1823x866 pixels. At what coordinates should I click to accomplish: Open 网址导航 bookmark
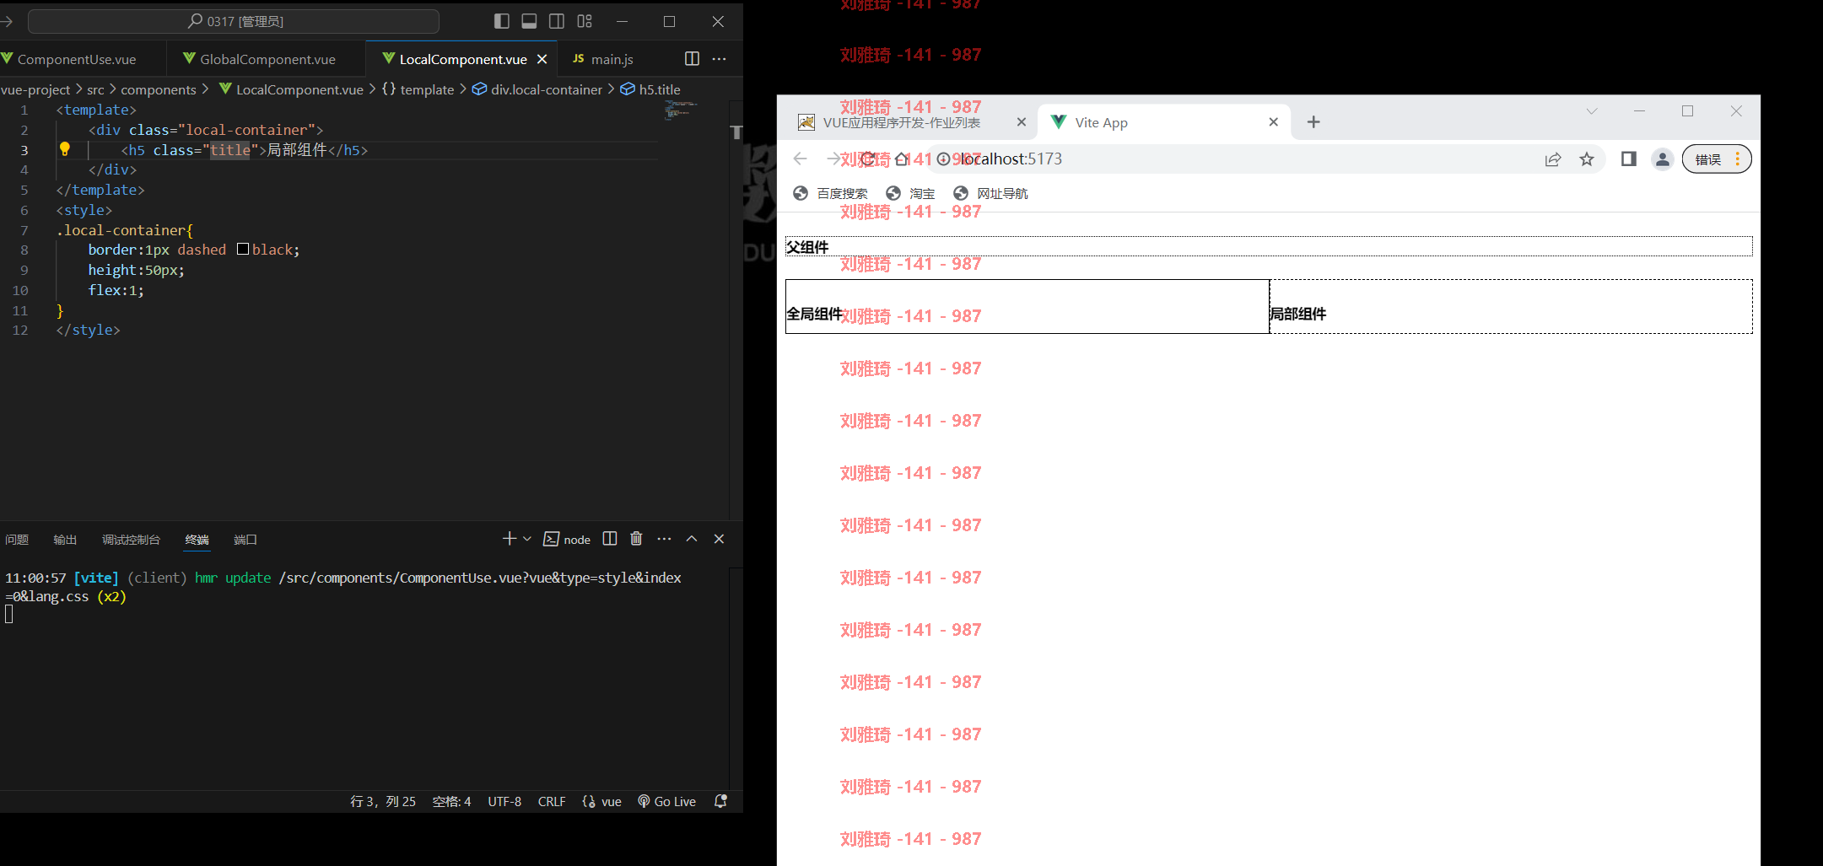pos(991,193)
